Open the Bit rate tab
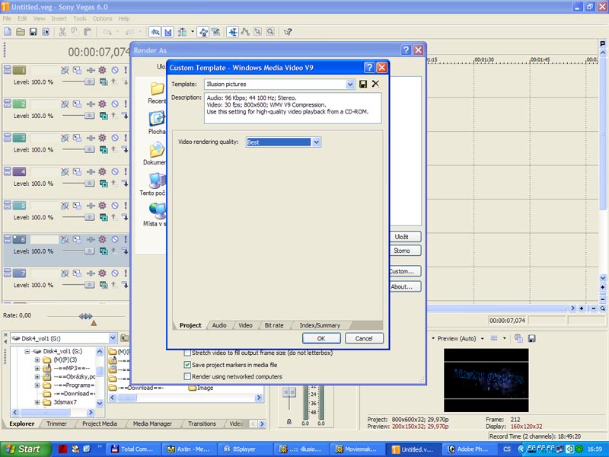The image size is (609, 457). (274, 325)
